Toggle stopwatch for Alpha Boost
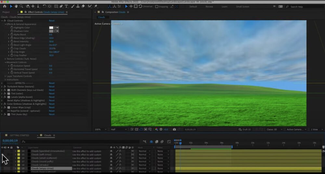This screenshot has height=174, width=325. (x=12, y=34)
